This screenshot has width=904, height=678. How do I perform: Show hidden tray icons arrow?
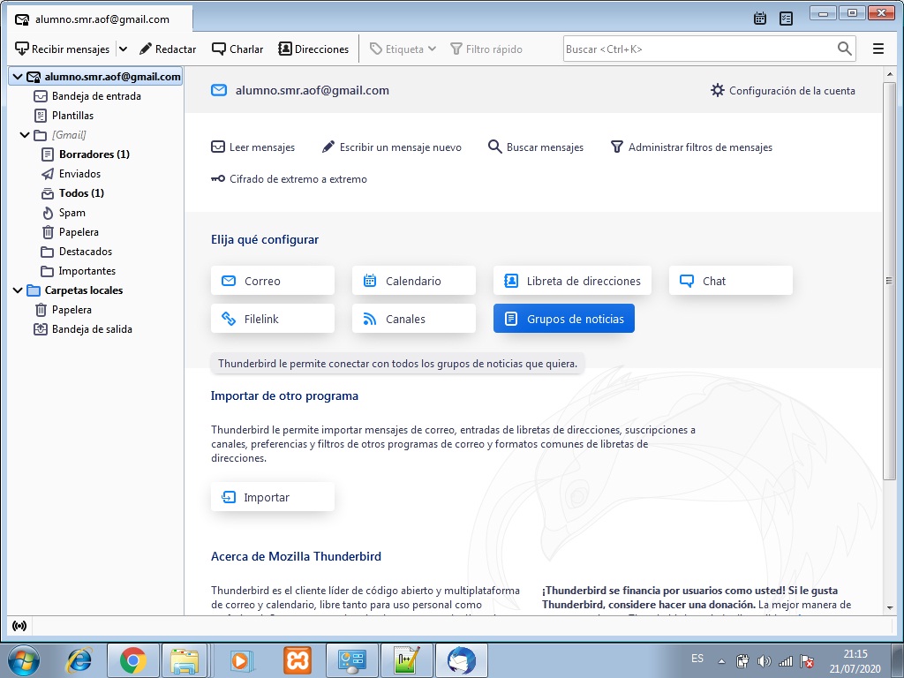pyautogui.click(x=721, y=661)
